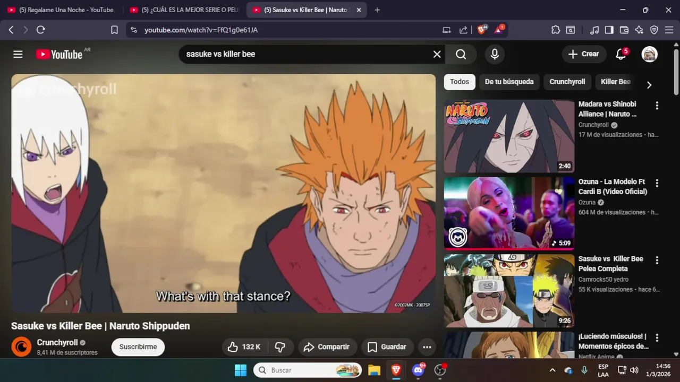Open Ozuna La Modelo thumbnail
This screenshot has width=680, height=382.
tap(509, 213)
